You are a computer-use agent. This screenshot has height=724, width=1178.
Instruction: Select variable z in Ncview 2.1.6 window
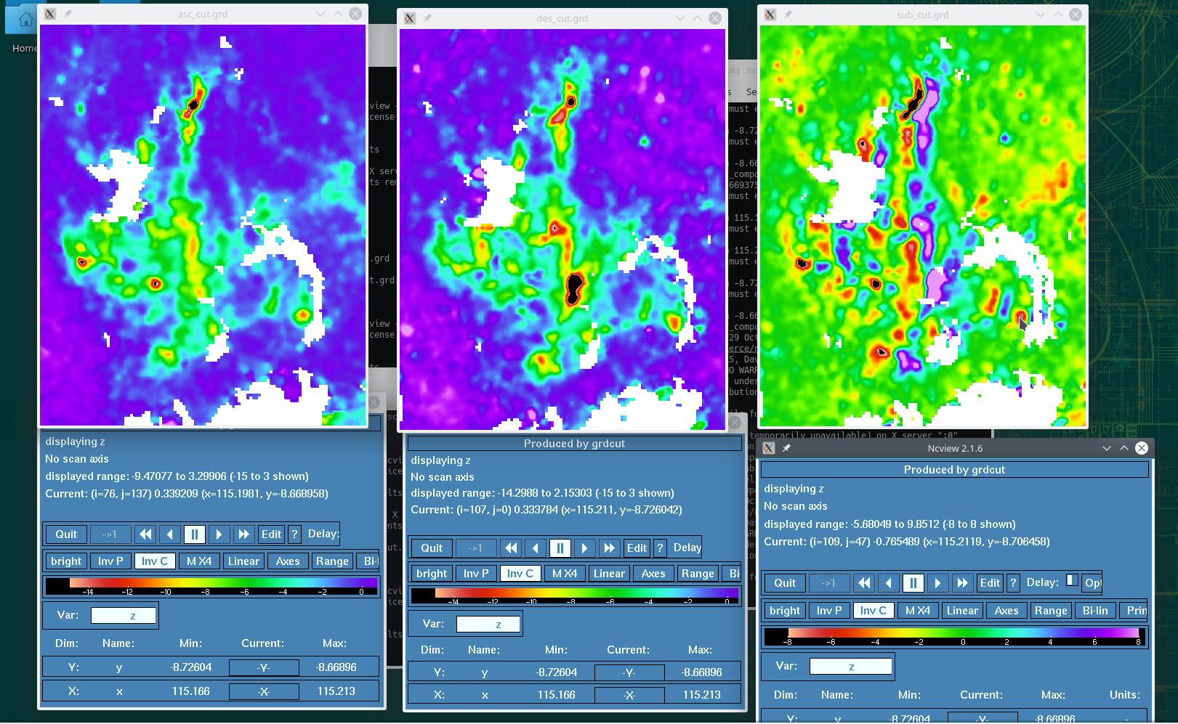pyautogui.click(x=851, y=667)
